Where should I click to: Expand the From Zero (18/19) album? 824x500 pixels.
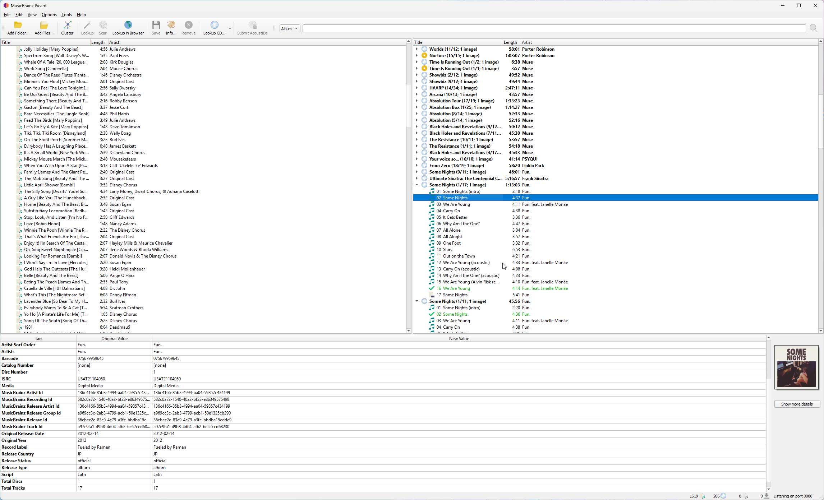pos(417,166)
